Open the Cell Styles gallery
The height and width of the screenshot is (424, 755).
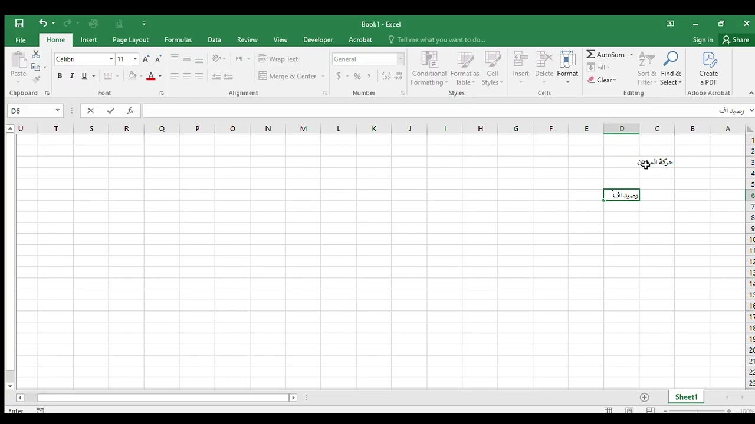click(x=493, y=69)
